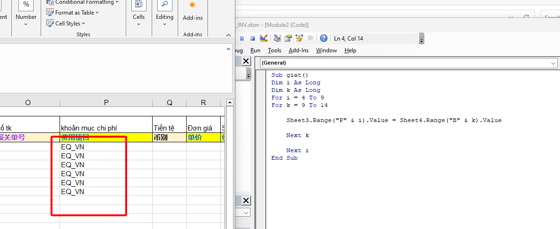Open dropdown in lower VBA side pane
Viewport: 560px width, 229px height.
click(247, 212)
